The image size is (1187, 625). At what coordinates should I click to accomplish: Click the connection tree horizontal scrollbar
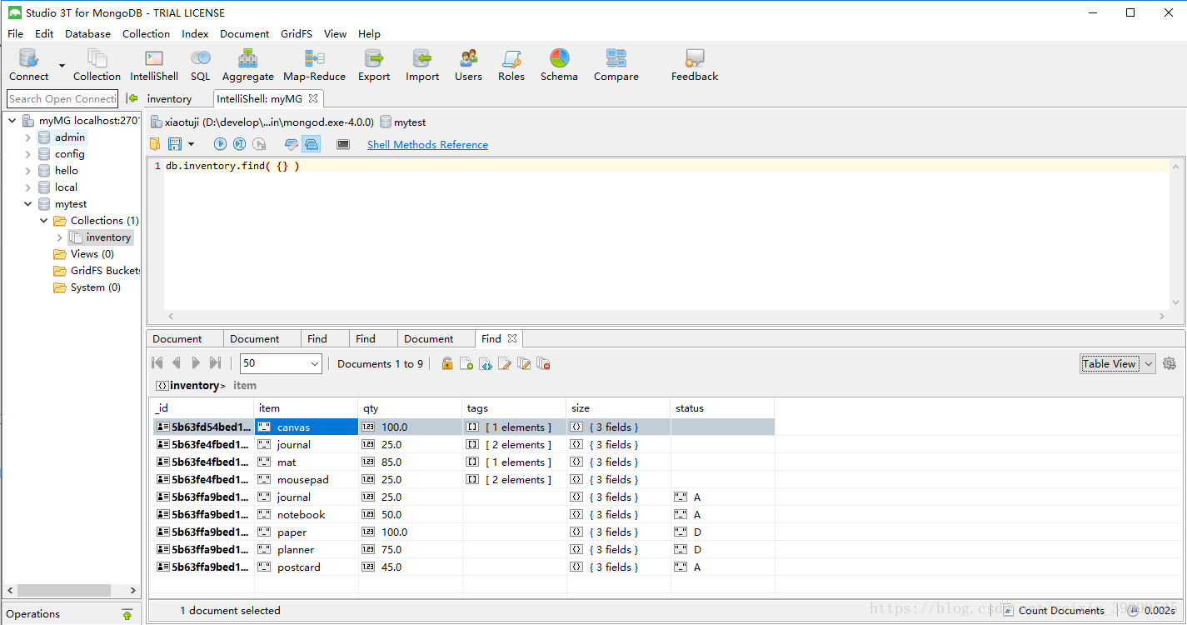(63, 590)
